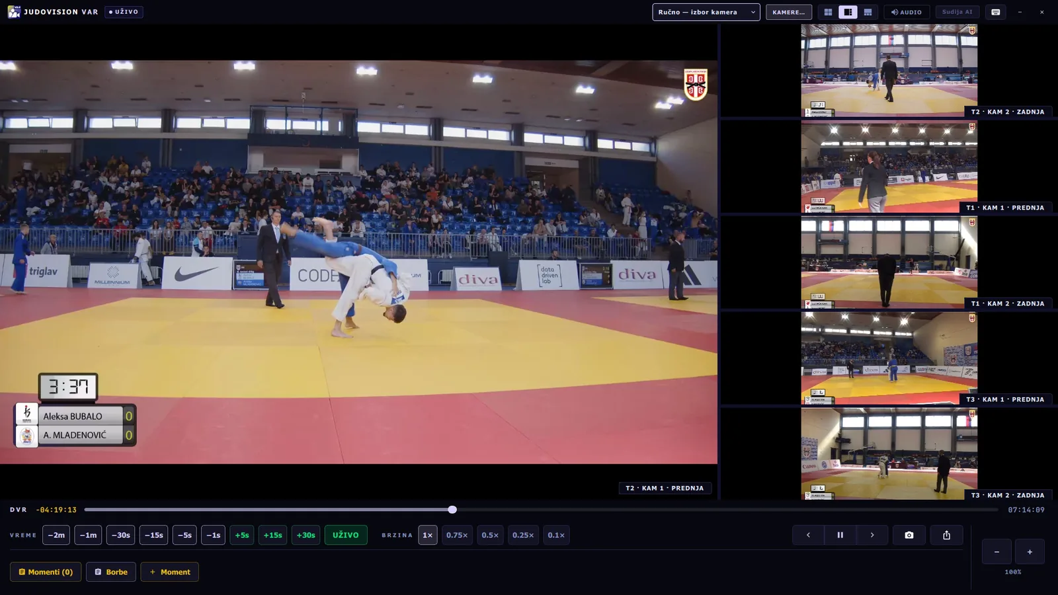Open the Borbe tab

pyautogui.click(x=111, y=572)
